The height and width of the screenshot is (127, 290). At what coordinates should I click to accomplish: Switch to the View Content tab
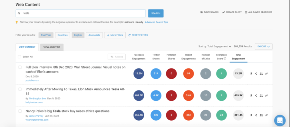27,47
